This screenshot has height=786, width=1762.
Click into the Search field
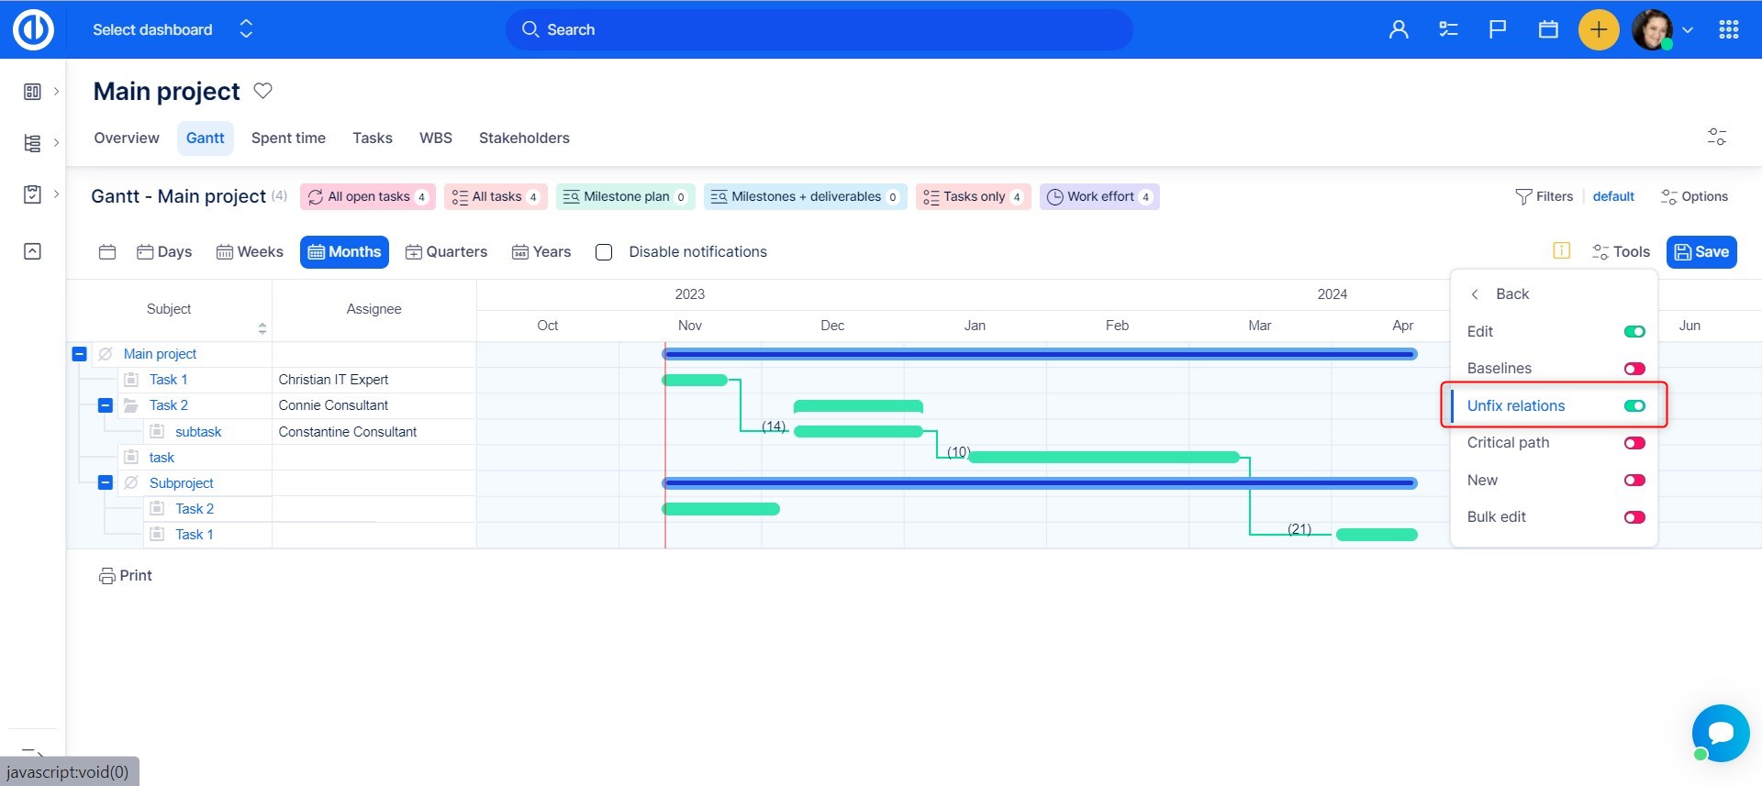(x=819, y=30)
